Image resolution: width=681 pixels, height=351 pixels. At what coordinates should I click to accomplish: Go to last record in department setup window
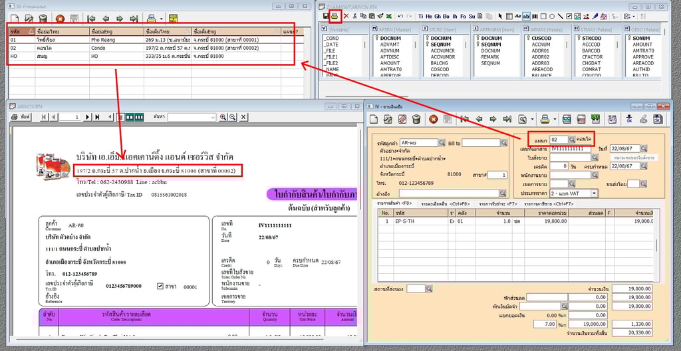click(x=134, y=18)
